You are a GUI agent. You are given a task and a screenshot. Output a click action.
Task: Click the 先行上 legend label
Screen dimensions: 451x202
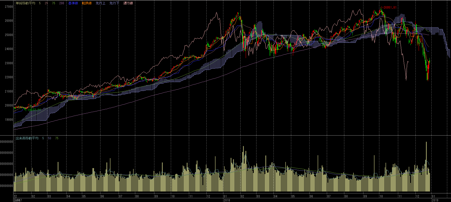pos(100,3)
